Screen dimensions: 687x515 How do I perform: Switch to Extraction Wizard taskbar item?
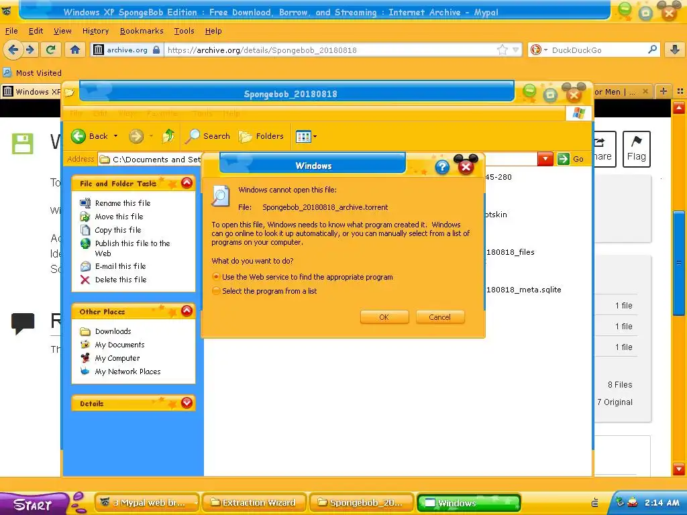coord(255,502)
